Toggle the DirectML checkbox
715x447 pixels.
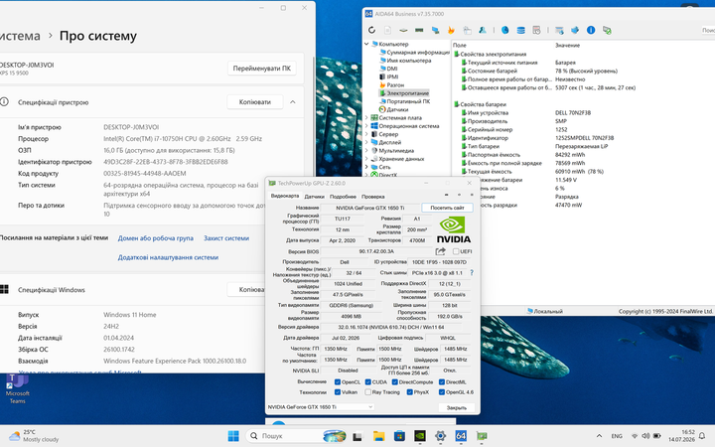[x=441, y=381]
